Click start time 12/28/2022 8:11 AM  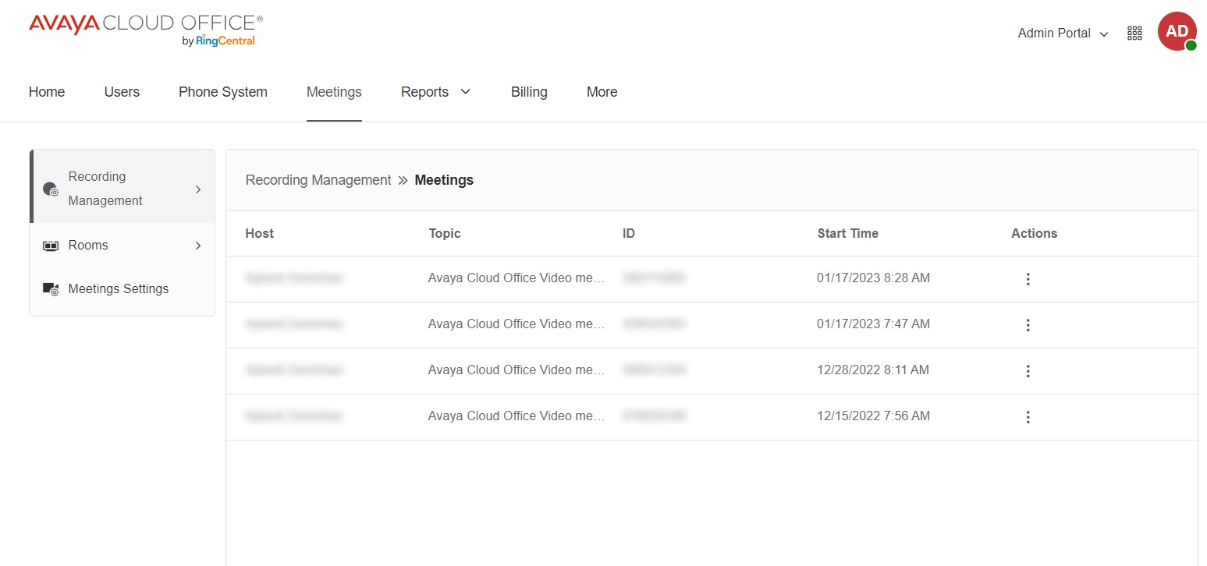coord(873,370)
